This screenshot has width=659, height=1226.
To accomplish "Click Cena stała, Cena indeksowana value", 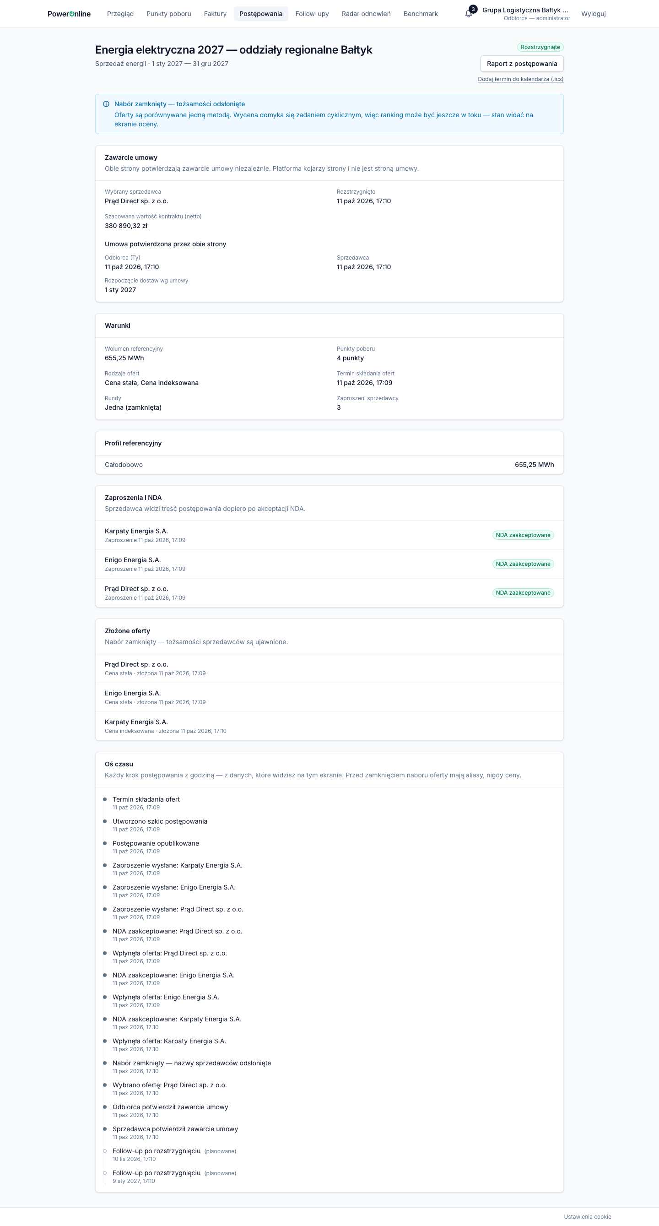I will click(x=152, y=383).
